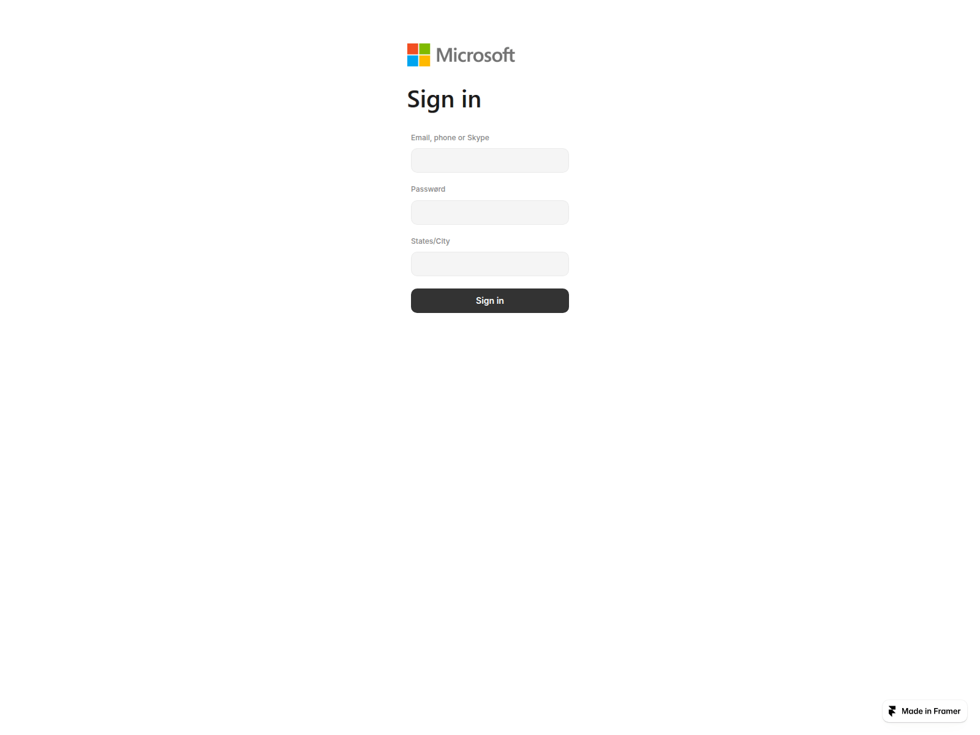Image resolution: width=980 pixels, height=735 pixels.
Task: Click the Microsoft wordmark text
Action: pyautogui.click(x=475, y=55)
